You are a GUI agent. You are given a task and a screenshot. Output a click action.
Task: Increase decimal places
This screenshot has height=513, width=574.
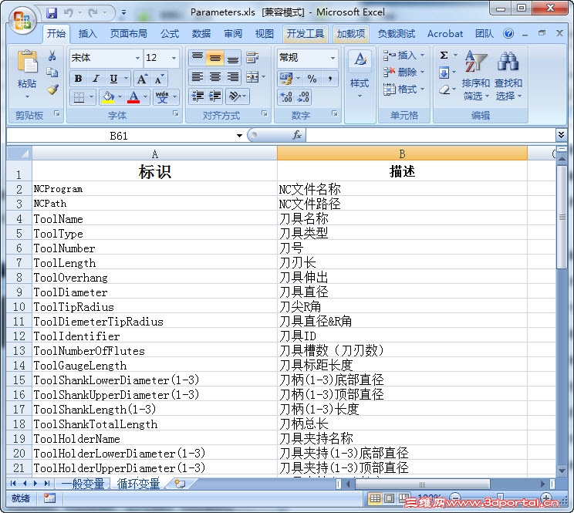286,96
